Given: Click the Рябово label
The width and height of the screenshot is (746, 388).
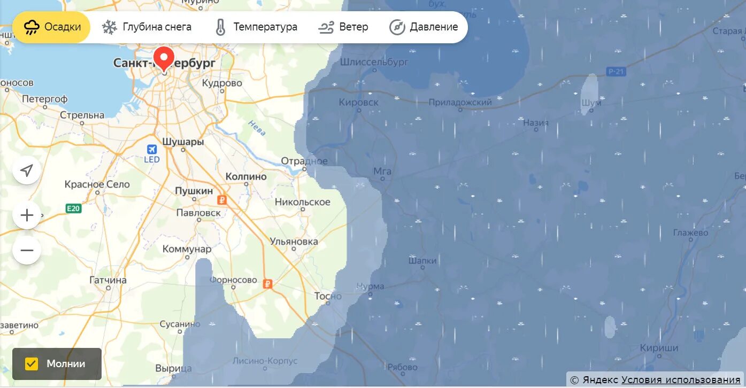Looking at the screenshot, I should coord(402,367).
